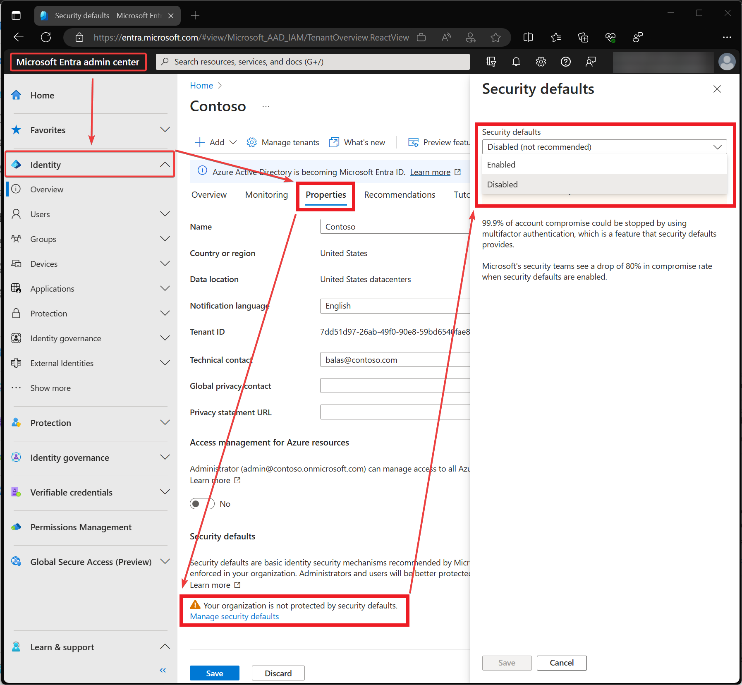Collapse sidebar with double chevron icon

(x=163, y=670)
